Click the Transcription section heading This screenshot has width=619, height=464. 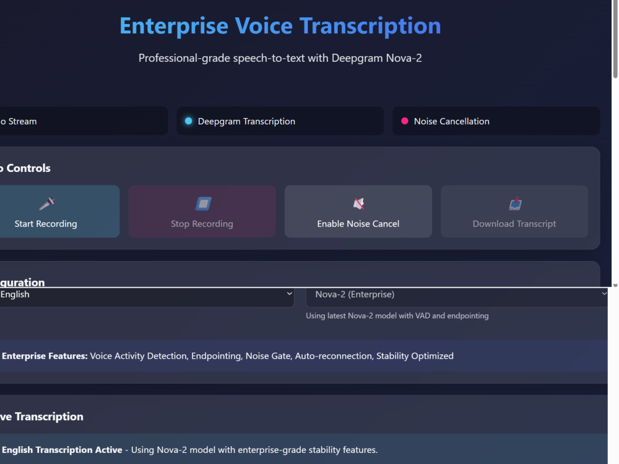pos(41,416)
